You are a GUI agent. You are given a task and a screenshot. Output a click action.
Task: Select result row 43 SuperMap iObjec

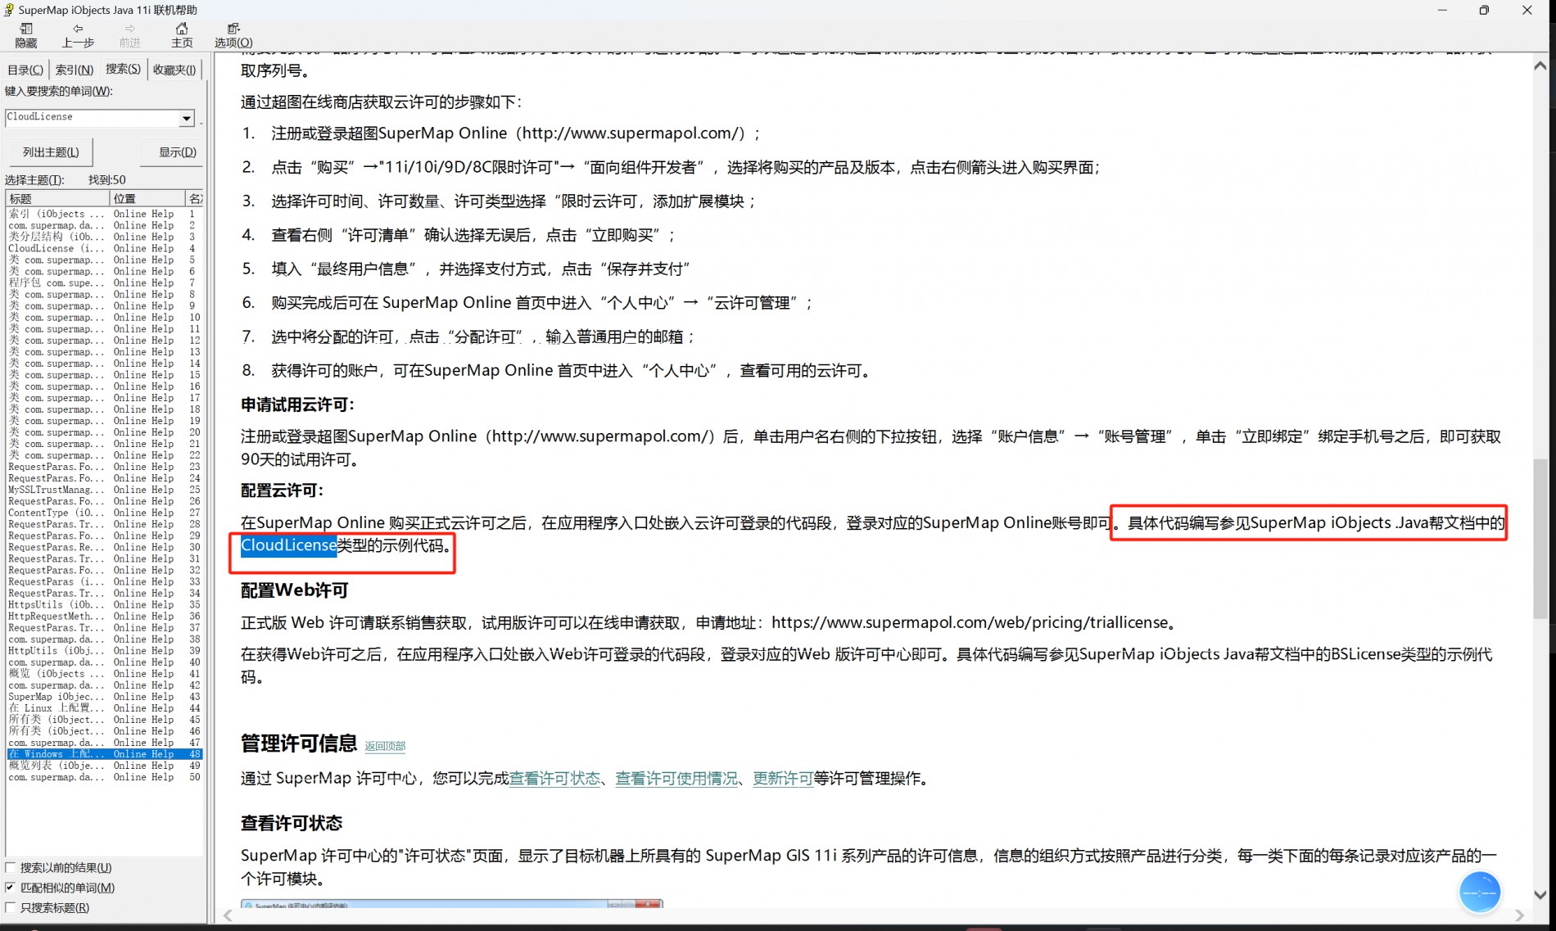(x=105, y=697)
